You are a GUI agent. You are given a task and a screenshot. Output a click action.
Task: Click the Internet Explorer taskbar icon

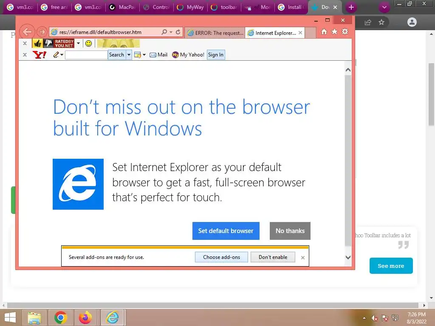point(112,318)
